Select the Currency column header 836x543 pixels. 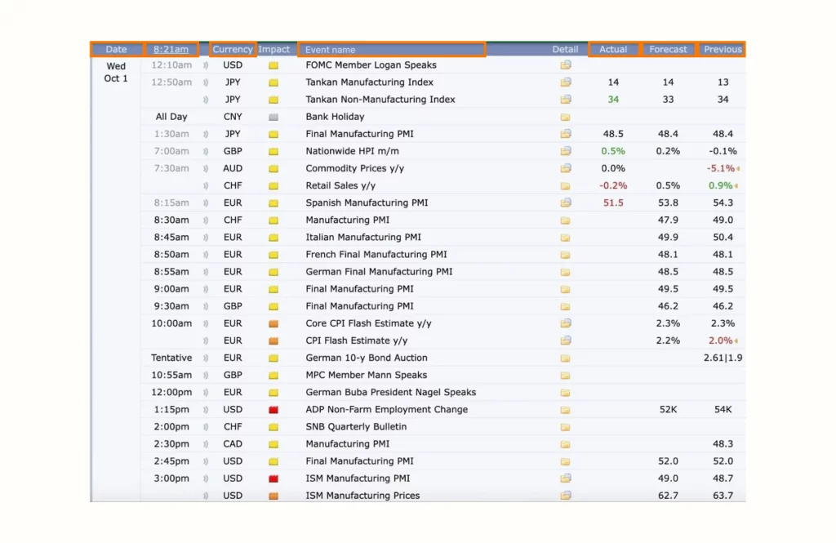click(233, 49)
